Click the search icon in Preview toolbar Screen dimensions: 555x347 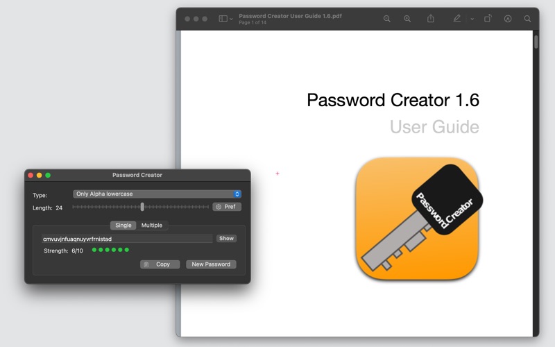(x=527, y=19)
